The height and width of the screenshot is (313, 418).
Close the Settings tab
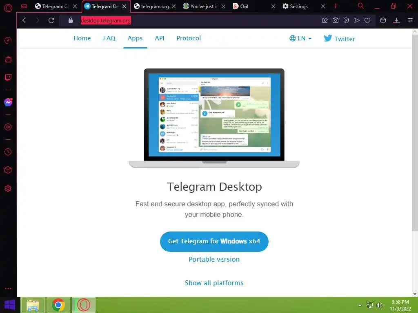tap(323, 7)
